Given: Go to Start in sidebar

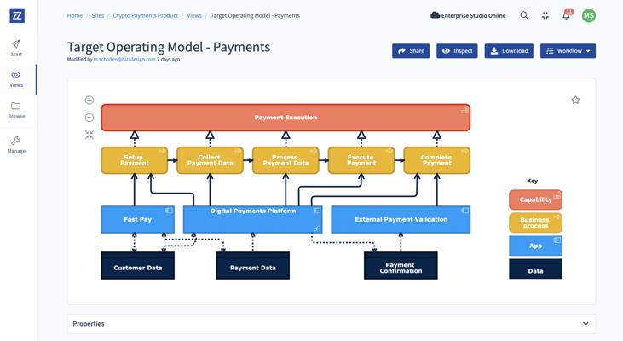Looking at the screenshot, I should click(x=16, y=48).
